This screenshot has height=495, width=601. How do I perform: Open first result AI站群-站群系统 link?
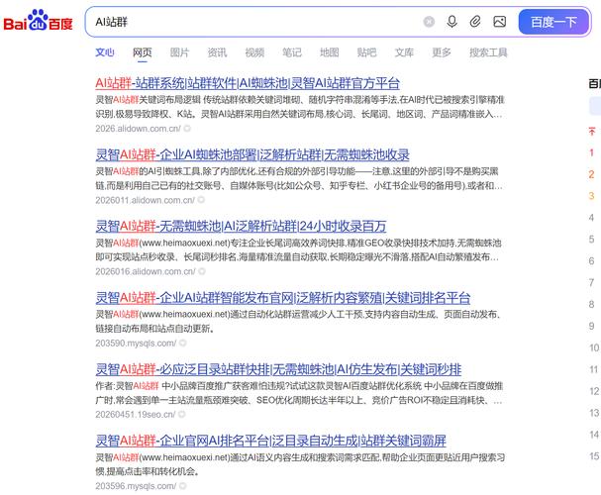coord(248,83)
